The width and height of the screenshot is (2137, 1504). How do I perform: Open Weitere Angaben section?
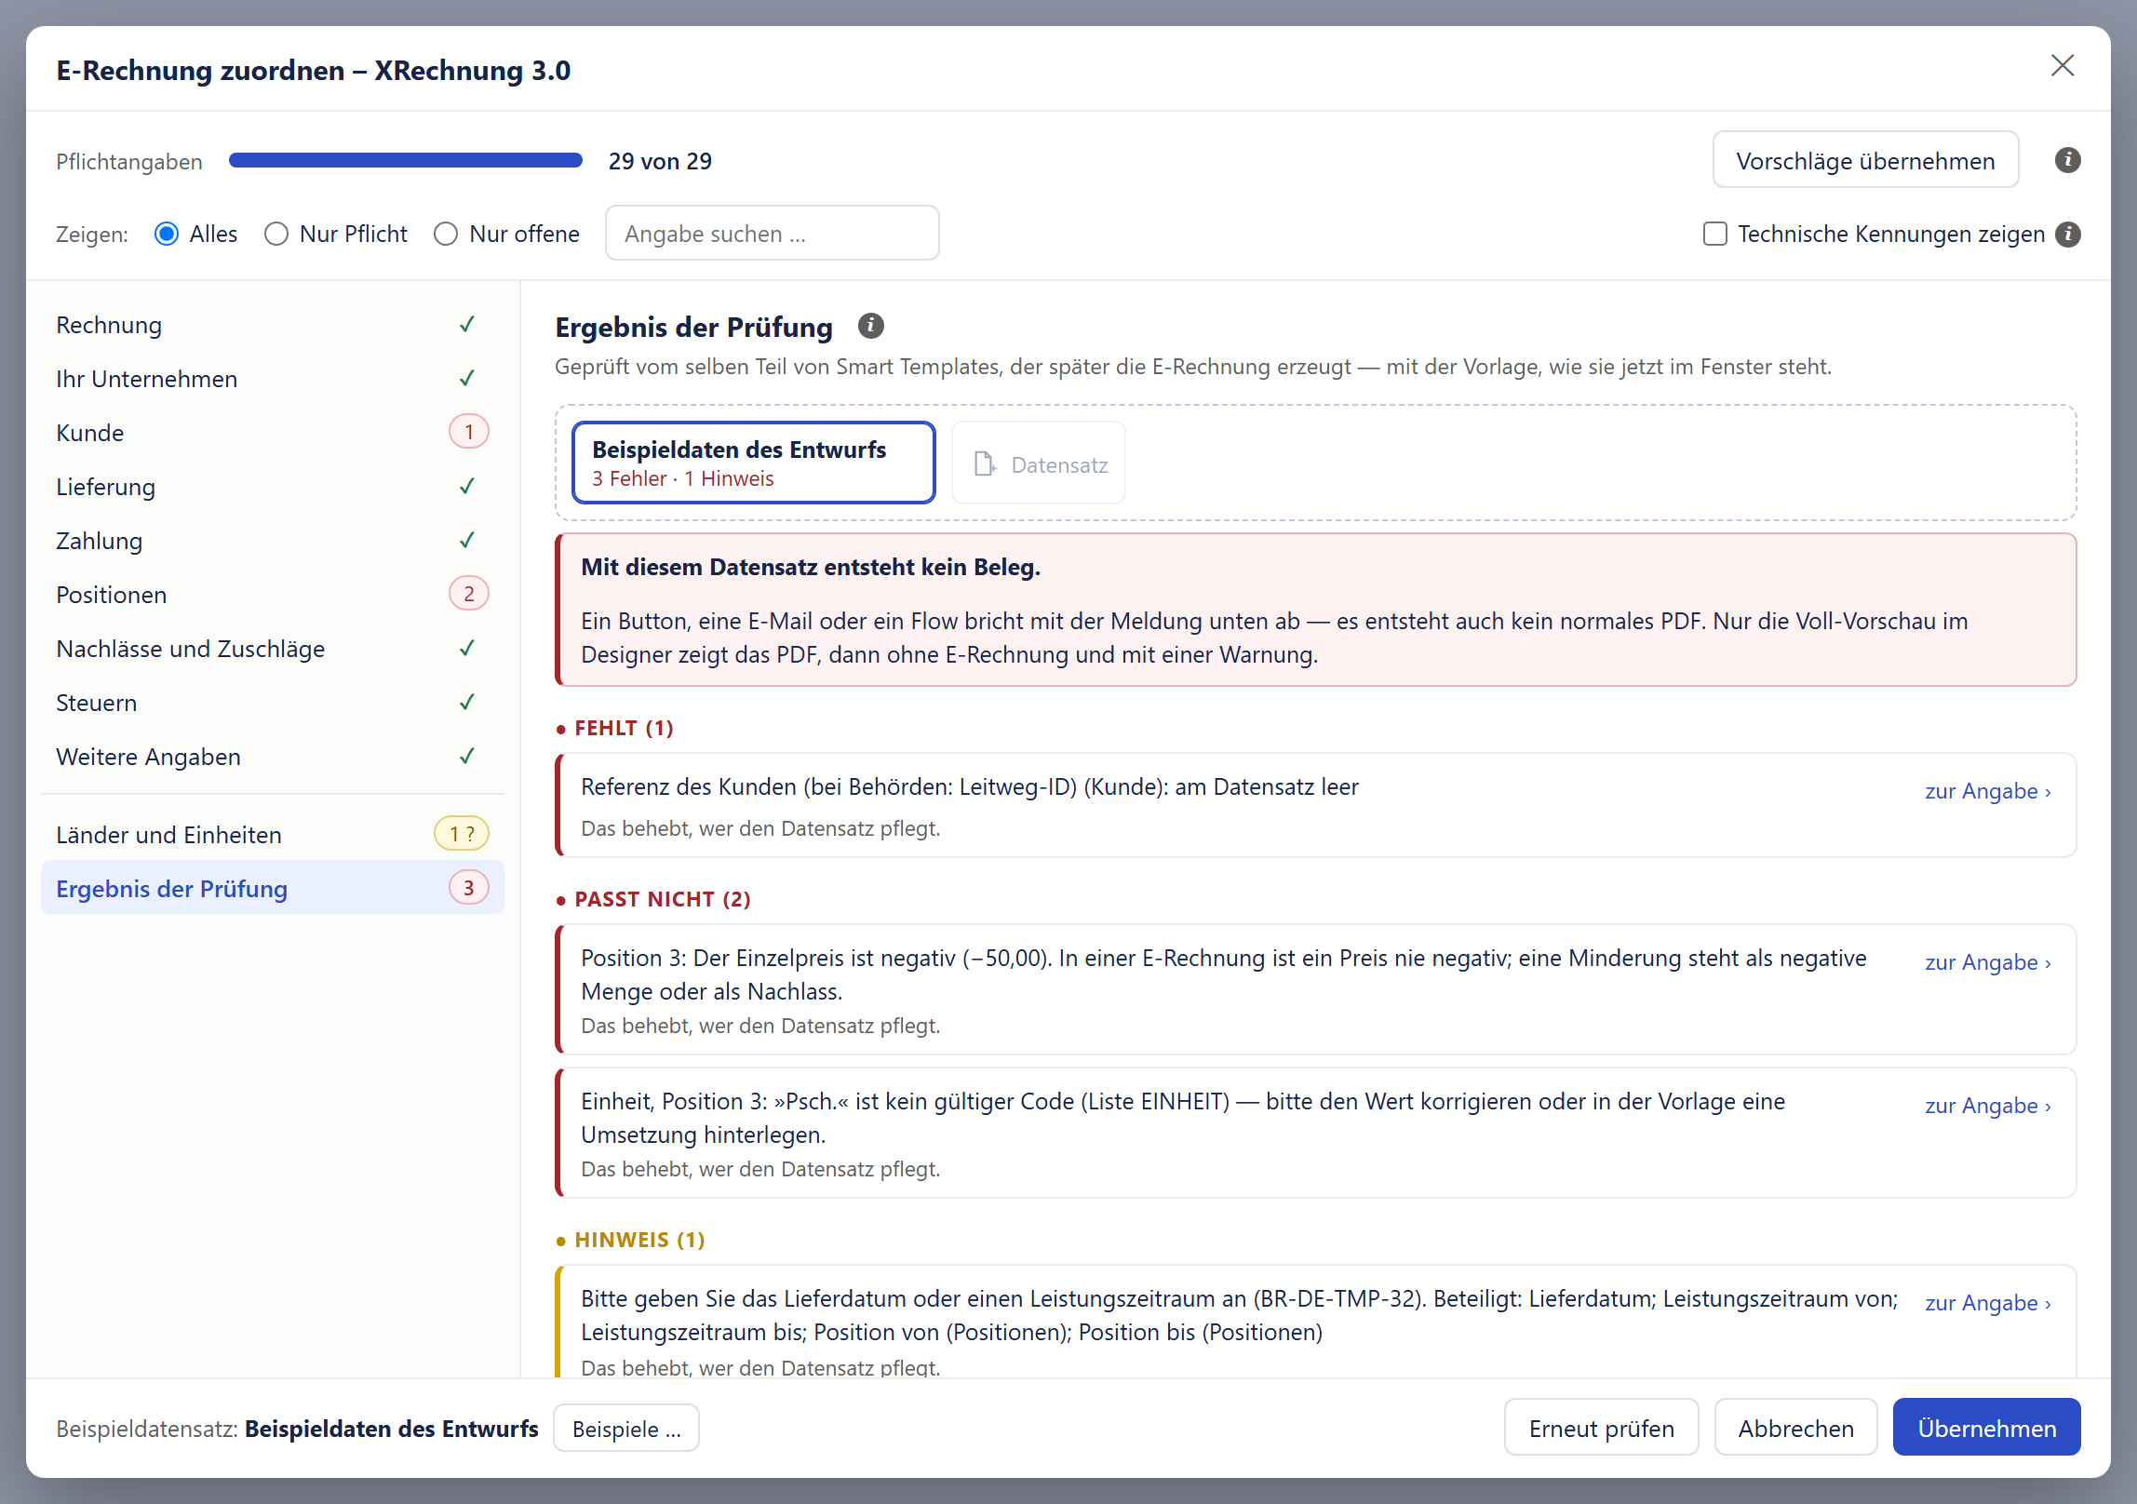click(x=273, y=757)
